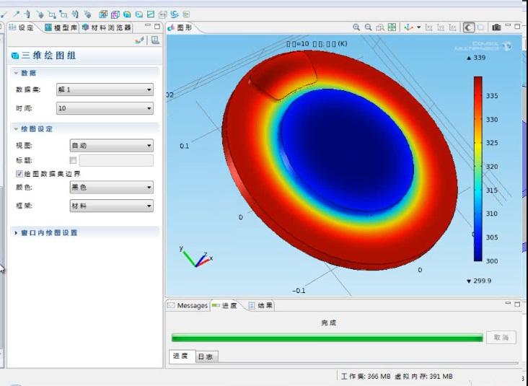The height and width of the screenshot is (386, 528).
Task: Select the lower 进度 sub-tab
Action: [x=181, y=356]
